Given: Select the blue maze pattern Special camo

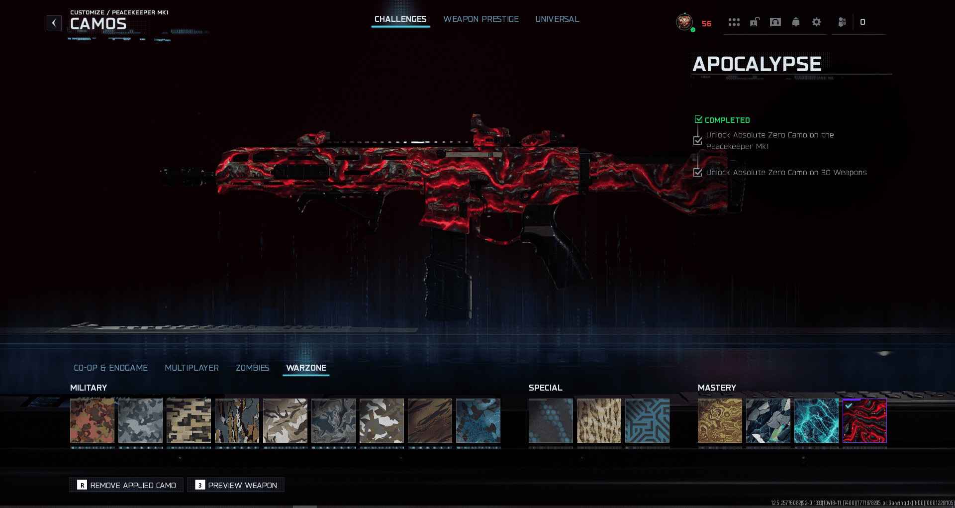Looking at the screenshot, I should tap(647, 421).
